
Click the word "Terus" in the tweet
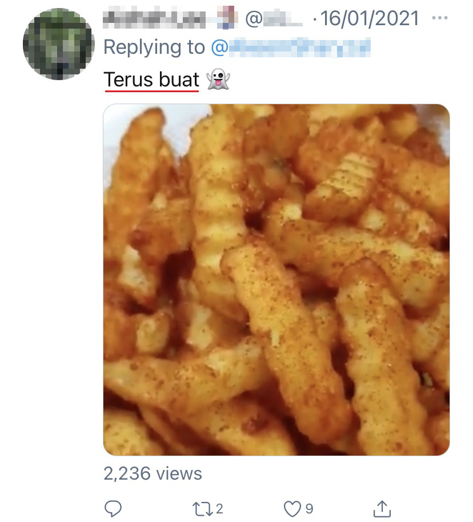pyautogui.click(x=129, y=80)
